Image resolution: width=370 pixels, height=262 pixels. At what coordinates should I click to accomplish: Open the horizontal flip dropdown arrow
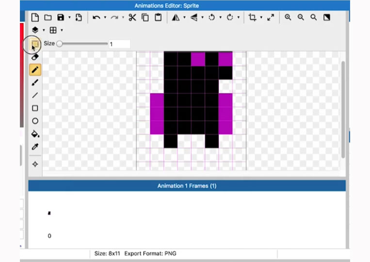pos(185,17)
